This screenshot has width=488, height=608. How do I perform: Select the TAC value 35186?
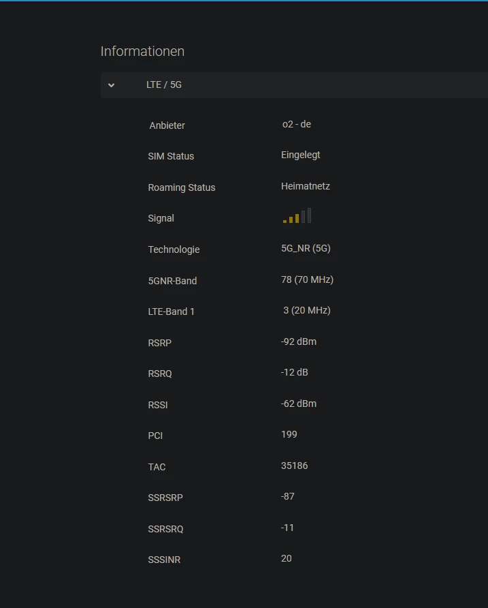(x=294, y=466)
